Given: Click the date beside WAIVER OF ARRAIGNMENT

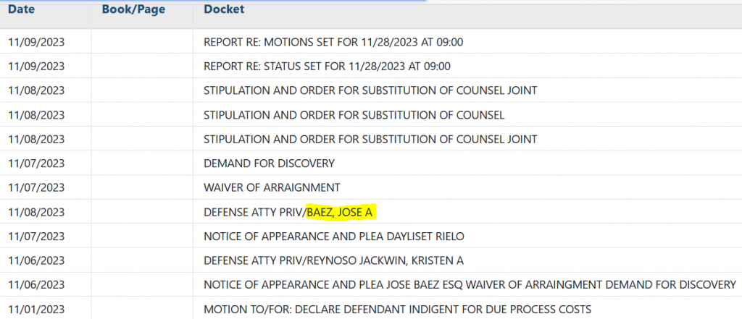Looking at the screenshot, I should 36,187.
